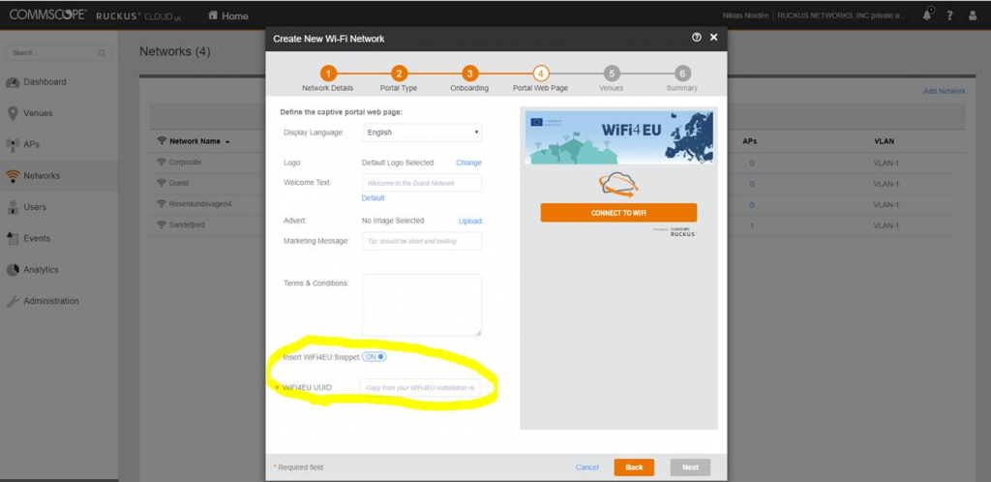Go to Home in top bar
This screenshot has height=482, width=991.
228,15
